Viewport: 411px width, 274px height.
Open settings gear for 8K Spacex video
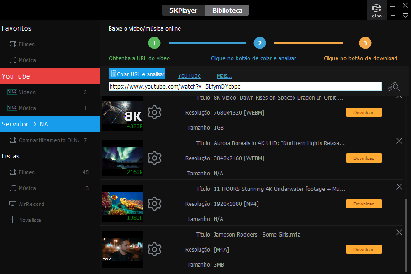coord(155,112)
